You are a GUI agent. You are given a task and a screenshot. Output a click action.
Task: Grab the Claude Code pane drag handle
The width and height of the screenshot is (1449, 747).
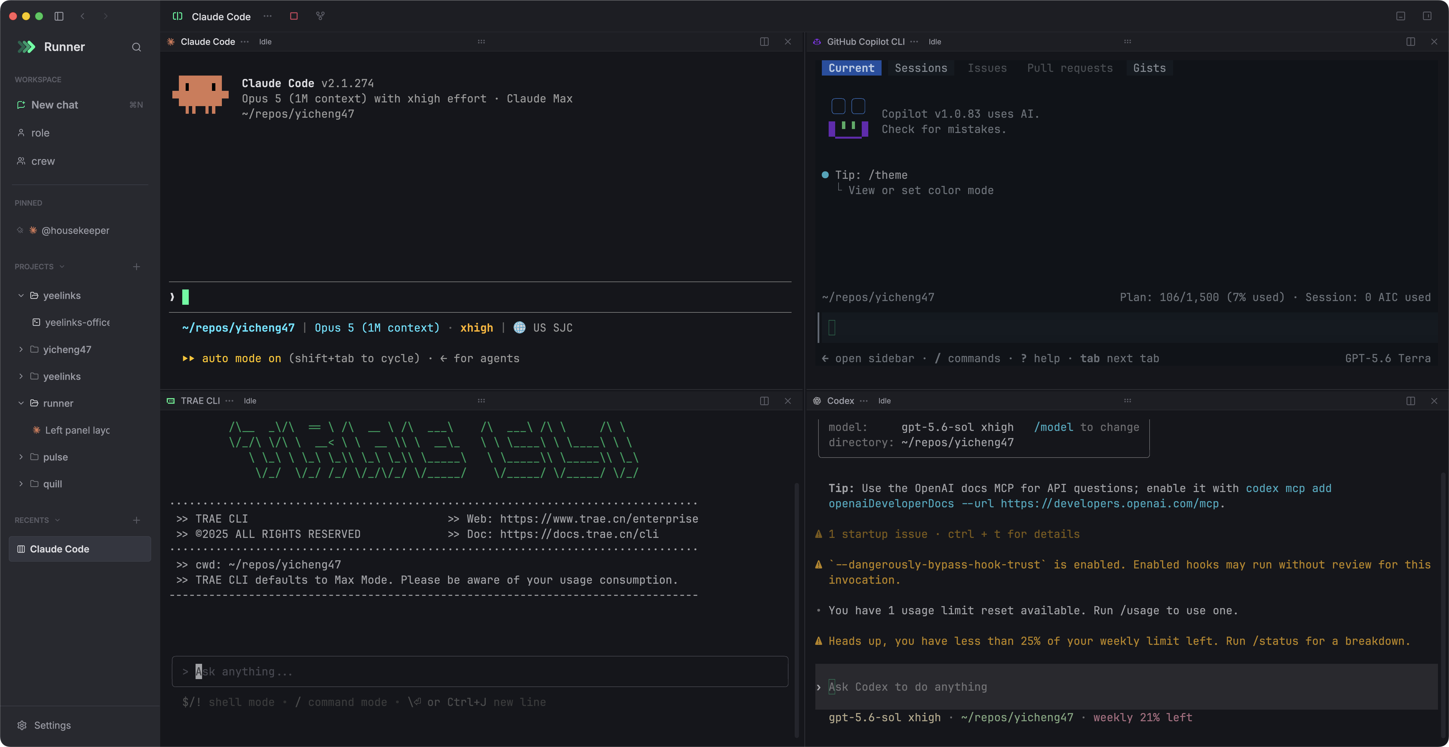tap(481, 42)
